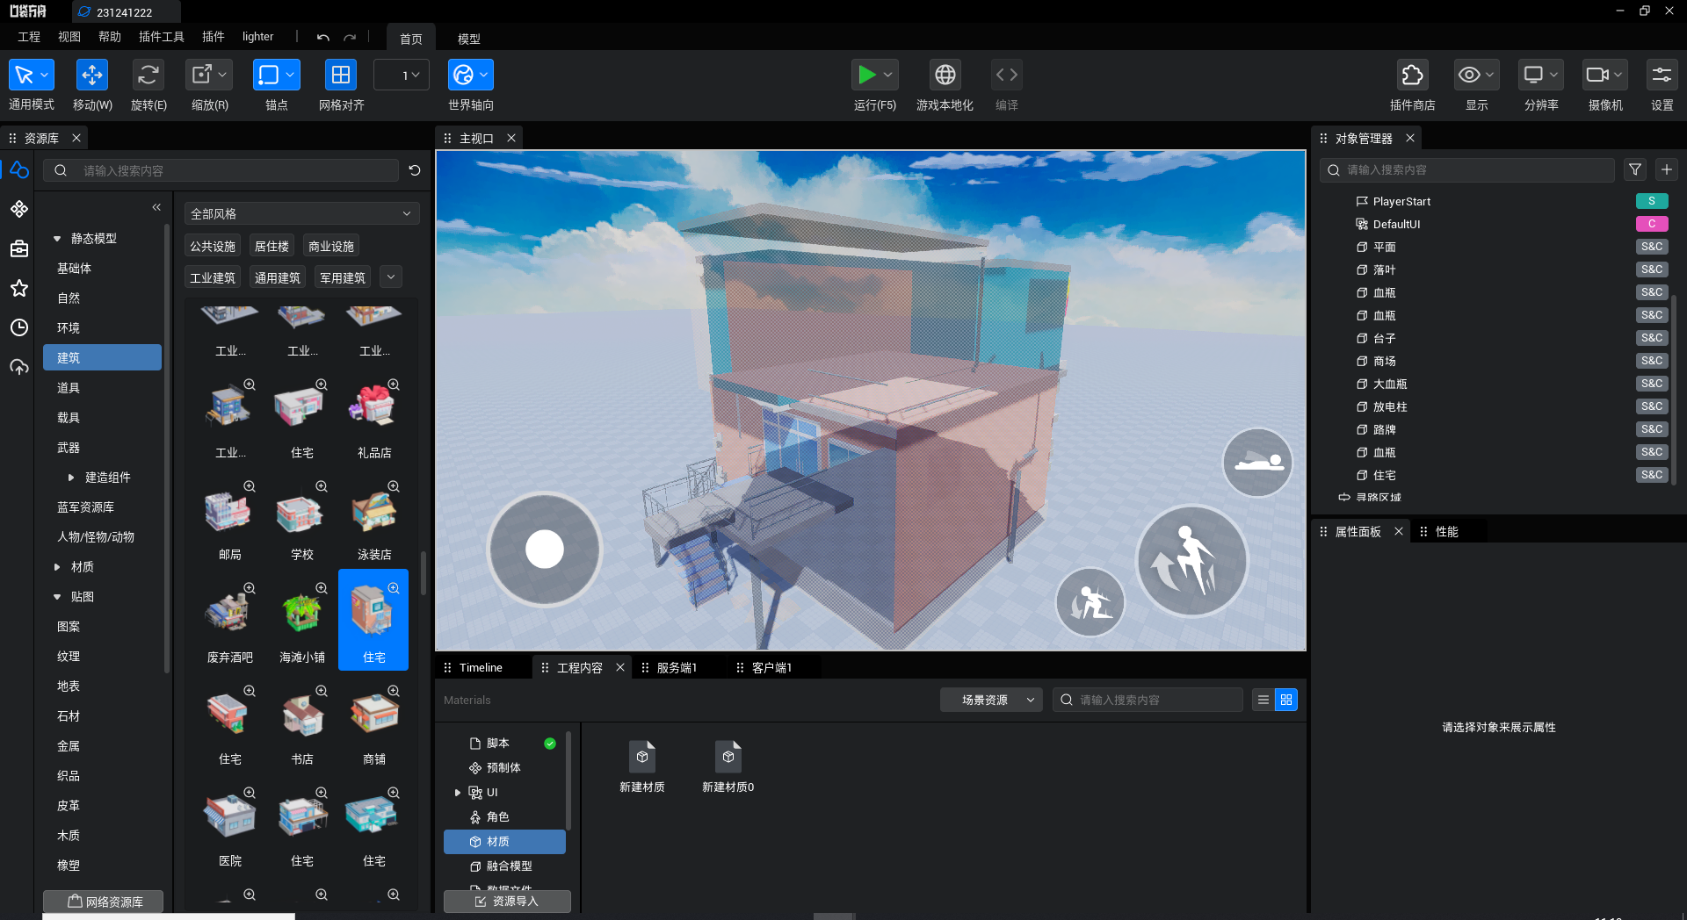Toggle the S&C tag on 商场 row
This screenshot has width=1687, height=920.
point(1652,361)
